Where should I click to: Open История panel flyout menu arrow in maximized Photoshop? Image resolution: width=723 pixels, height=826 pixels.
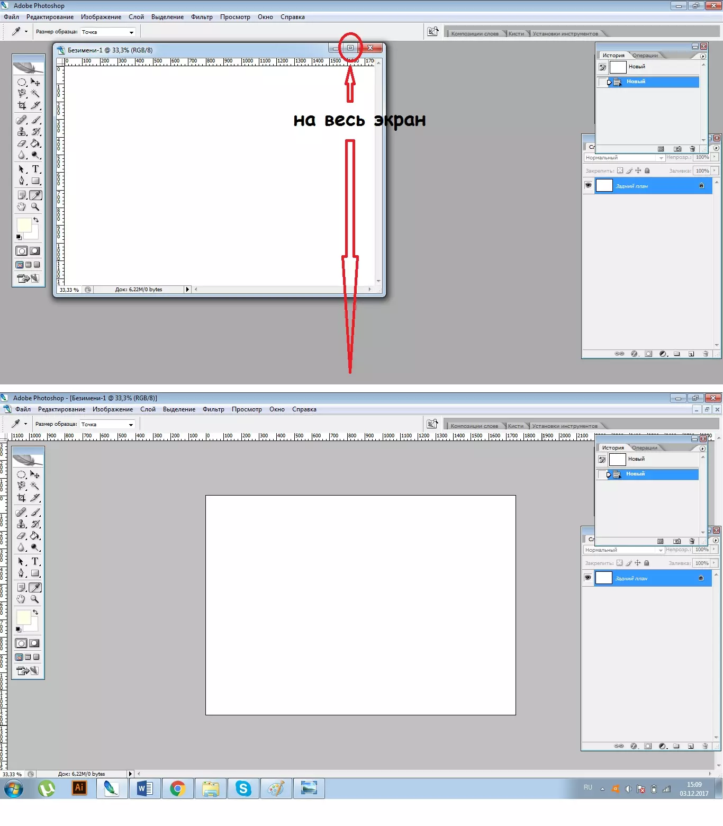702,448
